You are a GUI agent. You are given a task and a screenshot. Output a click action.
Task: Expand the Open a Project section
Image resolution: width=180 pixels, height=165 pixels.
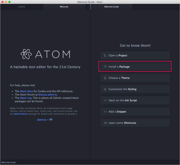tap(135, 55)
